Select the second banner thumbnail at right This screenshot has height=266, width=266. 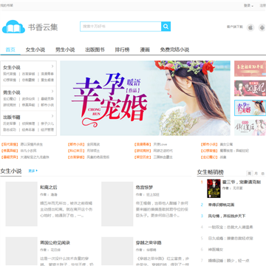click(250, 88)
